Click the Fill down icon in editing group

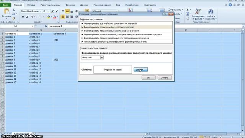pyautogui.click(x=187, y=14)
